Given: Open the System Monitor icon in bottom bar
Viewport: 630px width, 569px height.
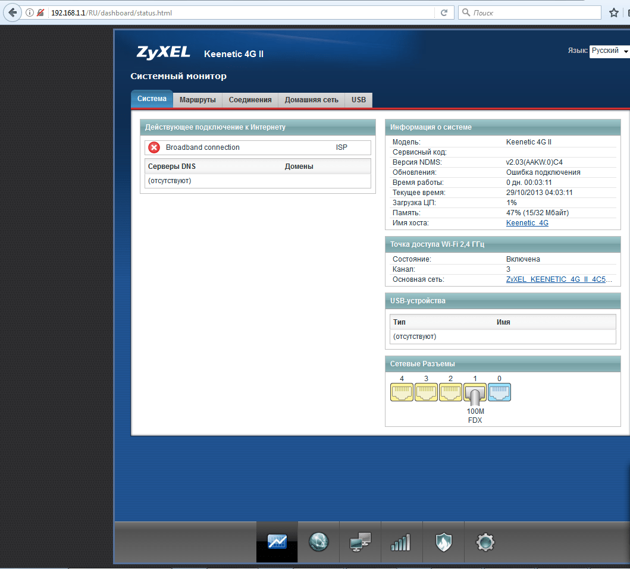Looking at the screenshot, I should tap(277, 542).
